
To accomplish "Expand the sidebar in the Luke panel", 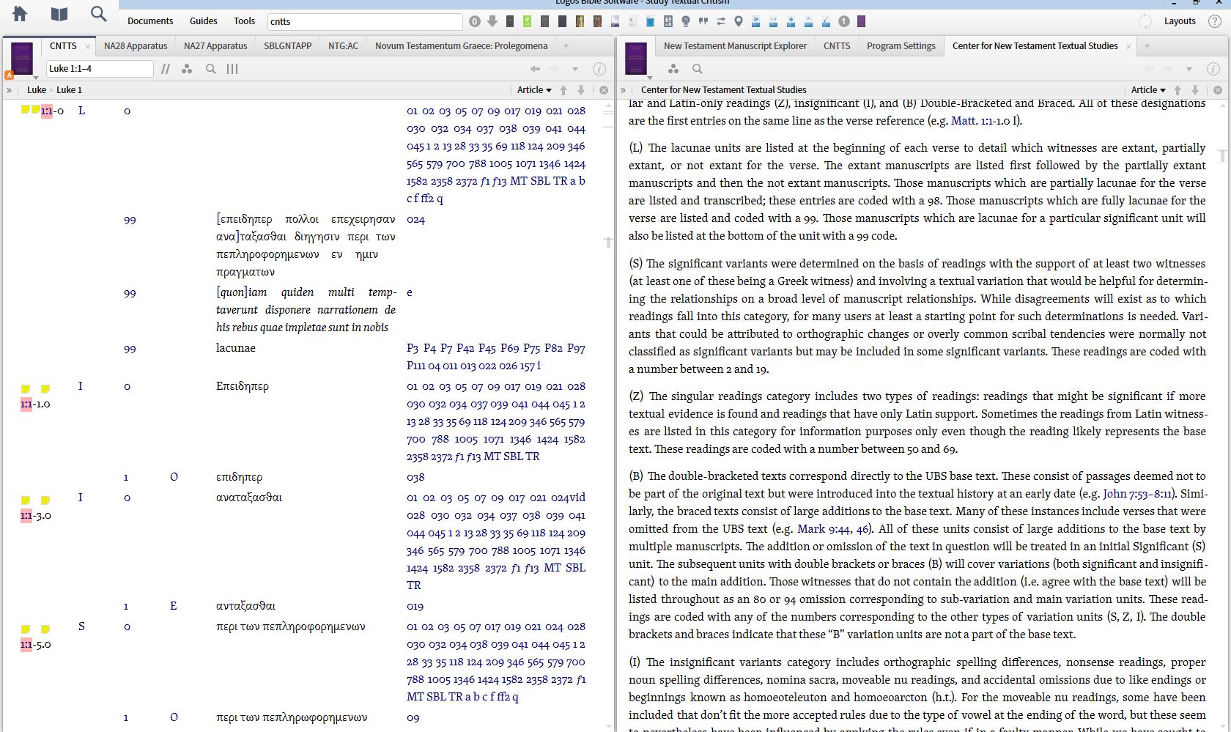I will point(9,90).
